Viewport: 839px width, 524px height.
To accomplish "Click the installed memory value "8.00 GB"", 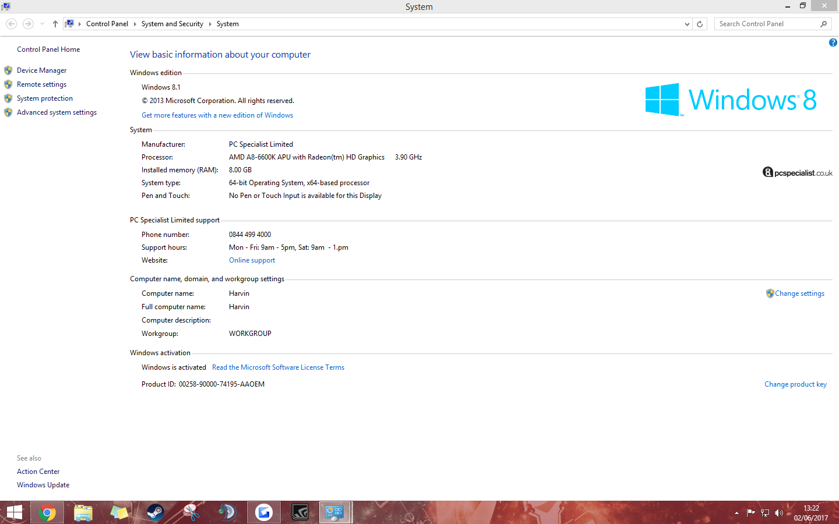I will (x=240, y=170).
